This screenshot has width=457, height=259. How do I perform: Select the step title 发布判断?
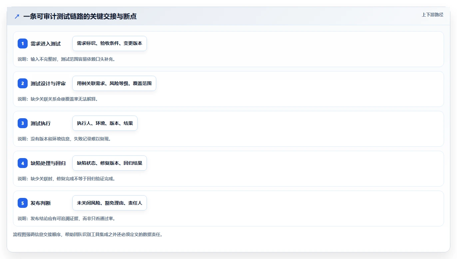tap(41, 203)
